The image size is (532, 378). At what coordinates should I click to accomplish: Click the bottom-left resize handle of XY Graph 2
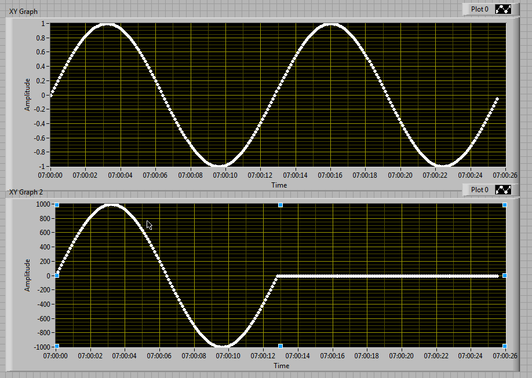(57, 346)
